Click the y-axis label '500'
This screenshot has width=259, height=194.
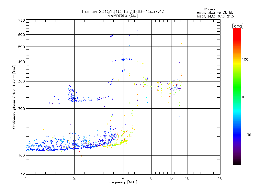[21, 47]
